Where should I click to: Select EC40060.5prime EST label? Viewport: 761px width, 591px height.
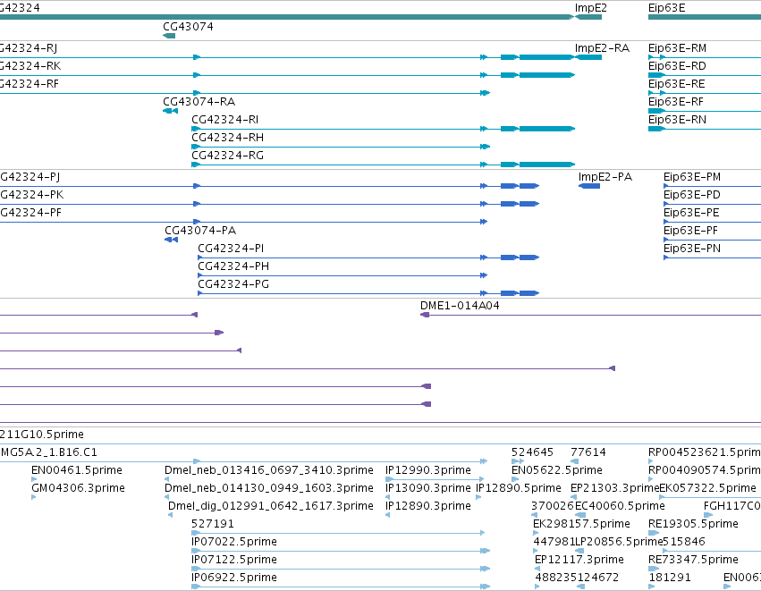coord(620,507)
